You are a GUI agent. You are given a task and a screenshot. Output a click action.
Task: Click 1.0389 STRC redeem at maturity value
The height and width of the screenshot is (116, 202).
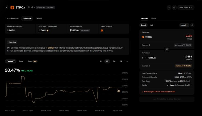coord(179,77)
